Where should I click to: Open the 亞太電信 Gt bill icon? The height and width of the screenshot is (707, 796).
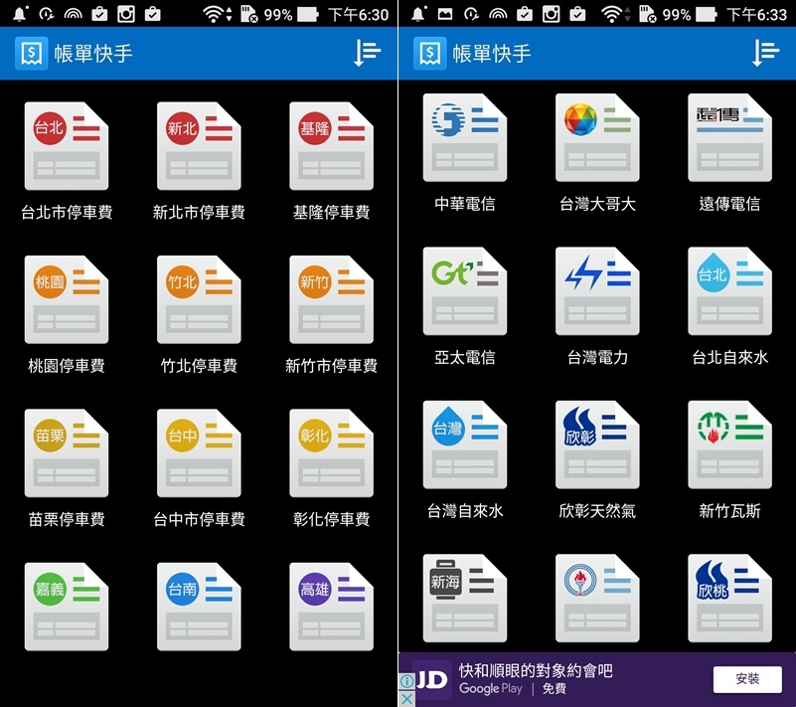point(465,291)
